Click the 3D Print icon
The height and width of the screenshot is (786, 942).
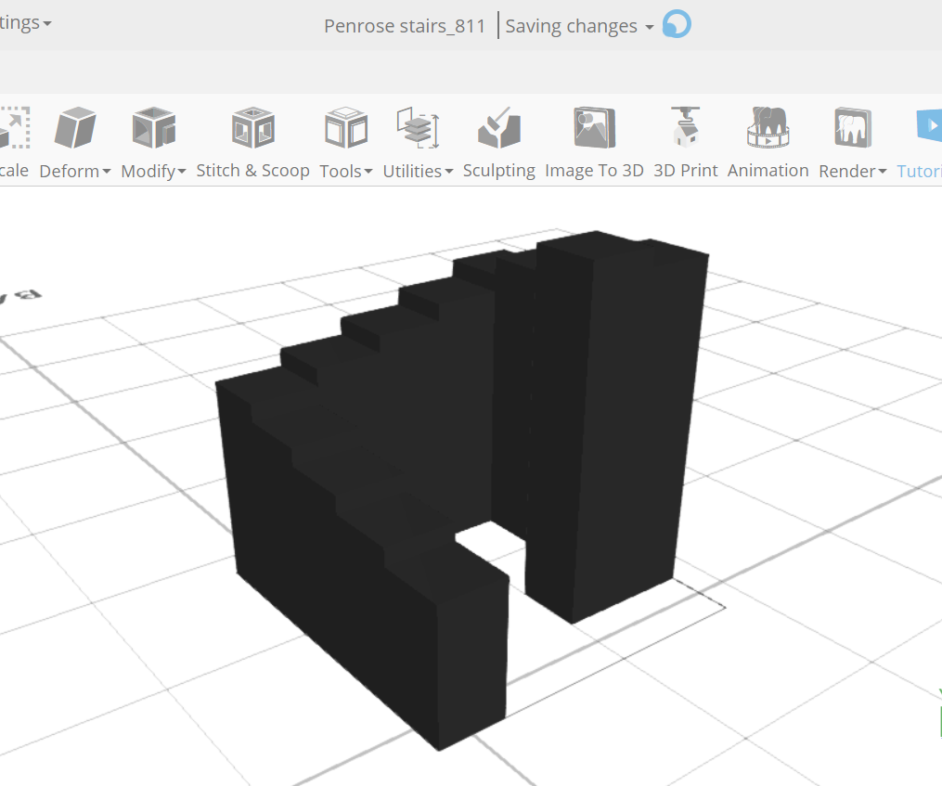[x=686, y=127]
